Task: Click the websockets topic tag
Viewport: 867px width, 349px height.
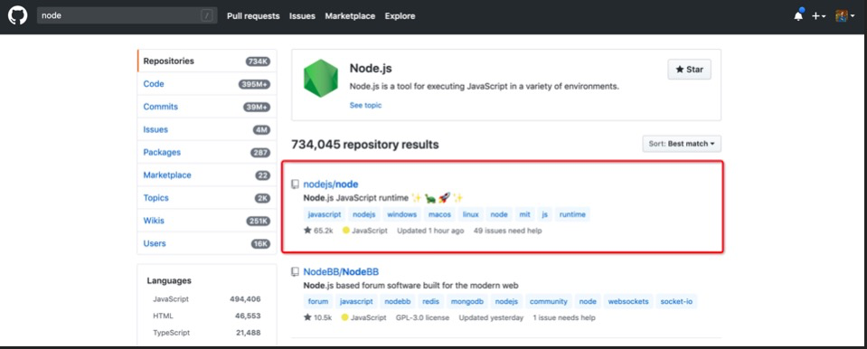Action: click(x=629, y=301)
